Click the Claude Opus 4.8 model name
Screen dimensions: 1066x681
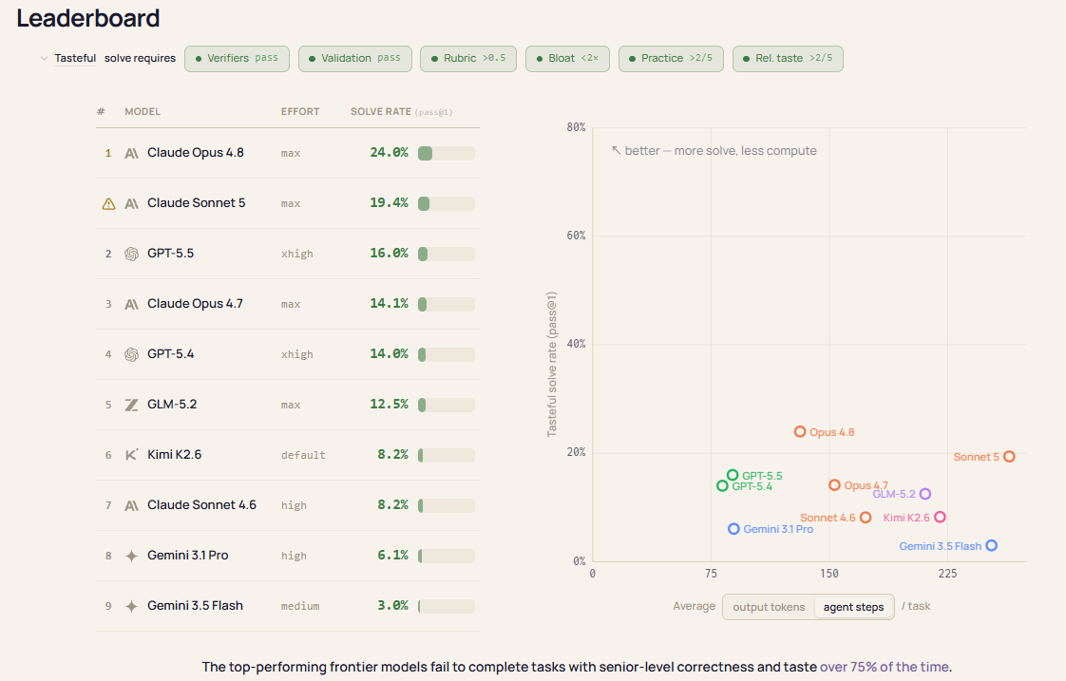(196, 153)
